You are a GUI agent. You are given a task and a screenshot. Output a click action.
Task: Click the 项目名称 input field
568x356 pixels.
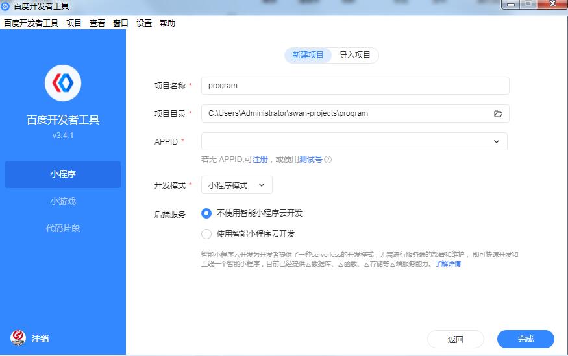tap(354, 86)
